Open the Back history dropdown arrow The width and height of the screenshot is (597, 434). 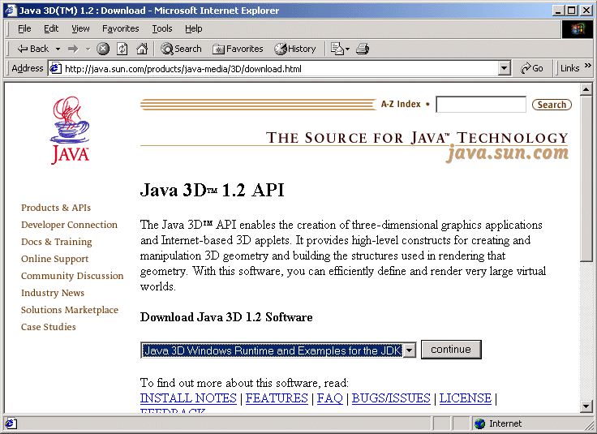pos(58,49)
